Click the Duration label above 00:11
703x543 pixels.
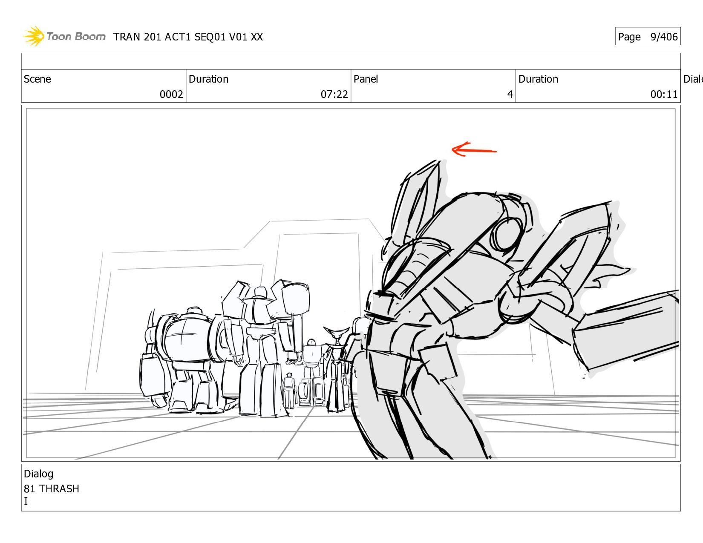(x=539, y=79)
